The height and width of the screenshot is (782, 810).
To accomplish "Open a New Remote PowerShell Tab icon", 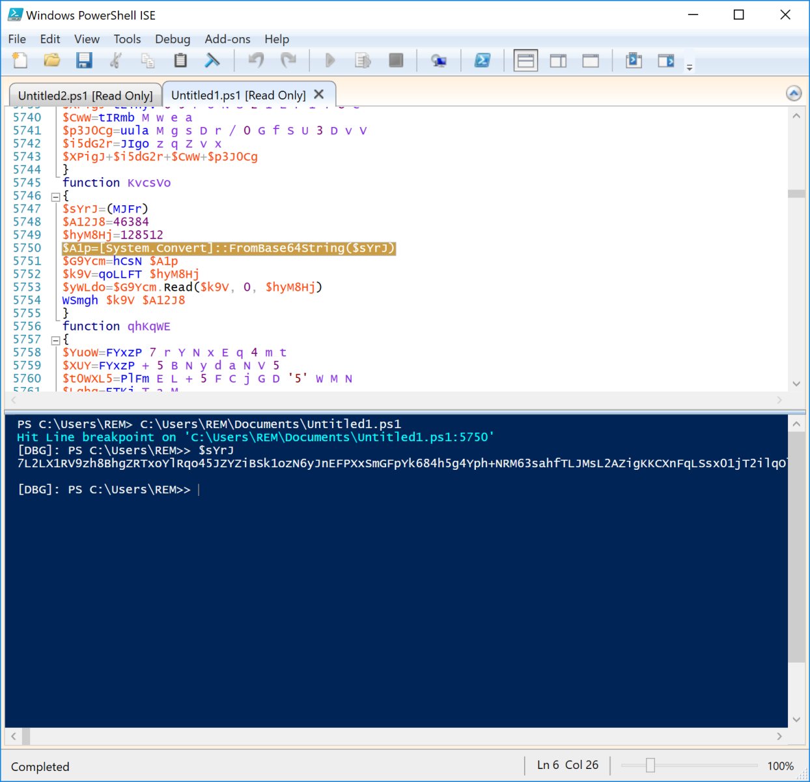I will coord(438,60).
